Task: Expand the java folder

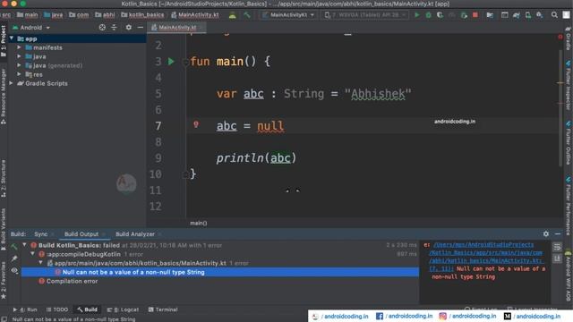Action: (x=19, y=56)
